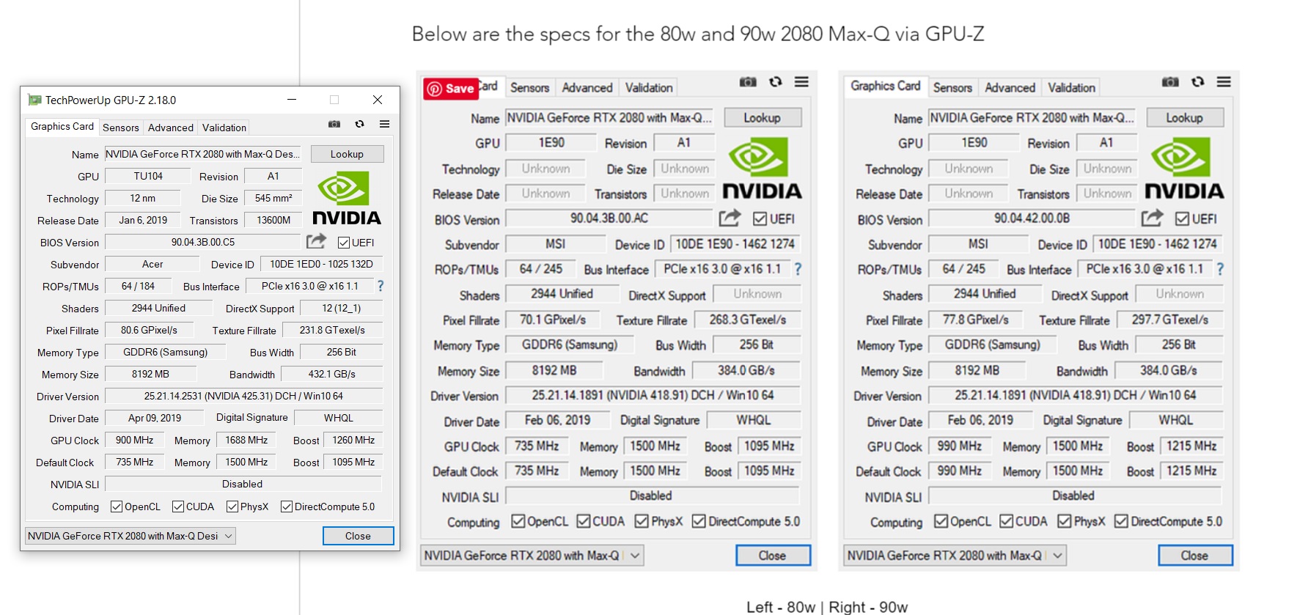Toggle DirectCompute 5.0 checkbox in the middle 80w panel
Viewport: 1297px width, 615px height.
pos(699,521)
